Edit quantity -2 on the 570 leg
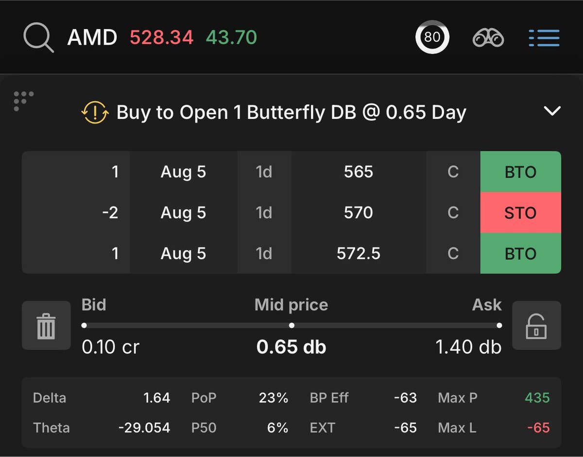Screen dimensions: 583x457 (76, 213)
